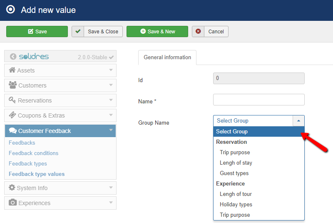Click the Customers group icon
This screenshot has width=333, height=223.
click(x=13, y=85)
